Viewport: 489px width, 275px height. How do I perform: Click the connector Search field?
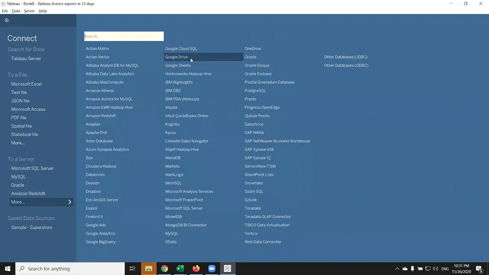pos(124,36)
